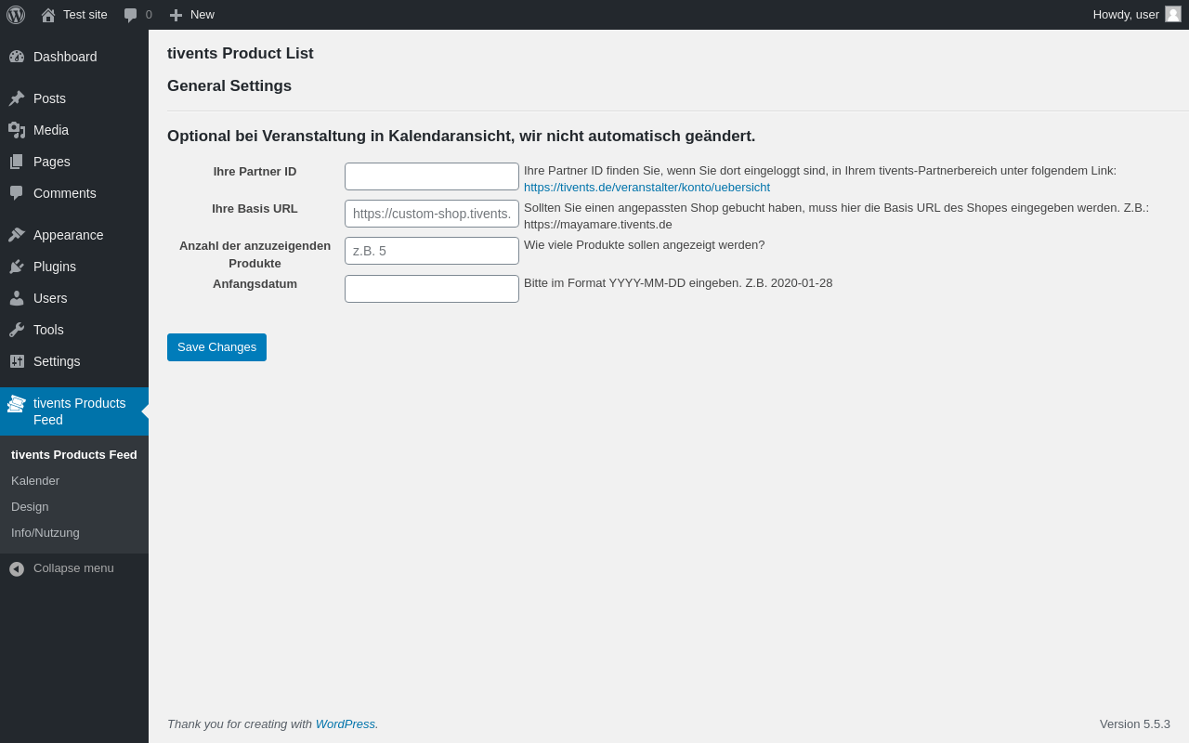Click the Ihre Basis URL label
Image resolution: width=1189 pixels, height=743 pixels.
click(255, 209)
